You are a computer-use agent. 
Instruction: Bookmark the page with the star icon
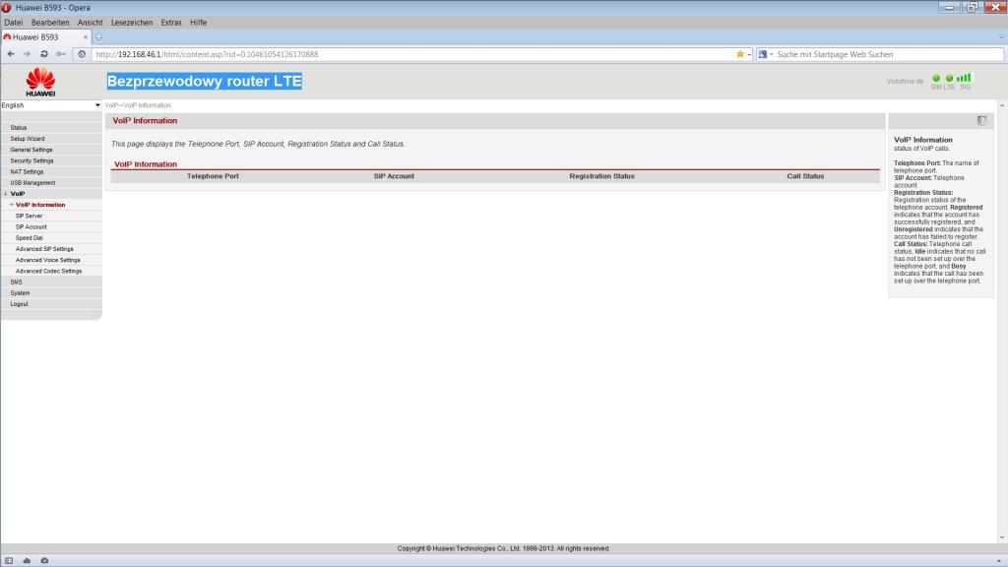[740, 54]
